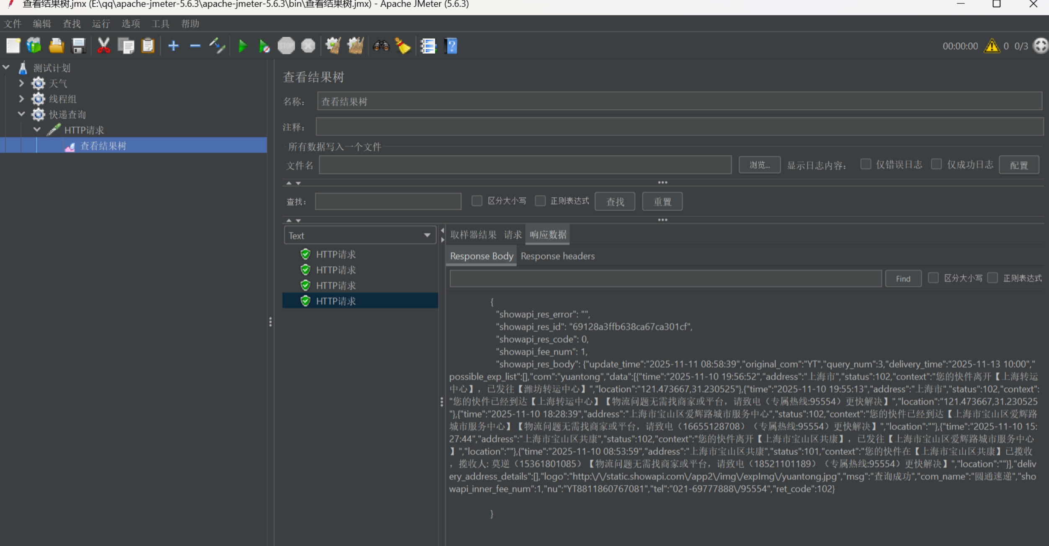Click the Save test plan floppy icon
1049x546 pixels.
[x=78, y=46]
